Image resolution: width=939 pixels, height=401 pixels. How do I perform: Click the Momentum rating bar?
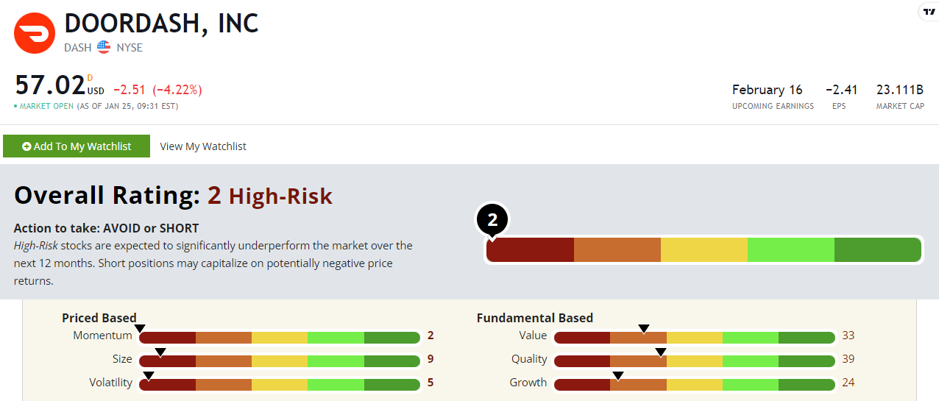point(280,338)
